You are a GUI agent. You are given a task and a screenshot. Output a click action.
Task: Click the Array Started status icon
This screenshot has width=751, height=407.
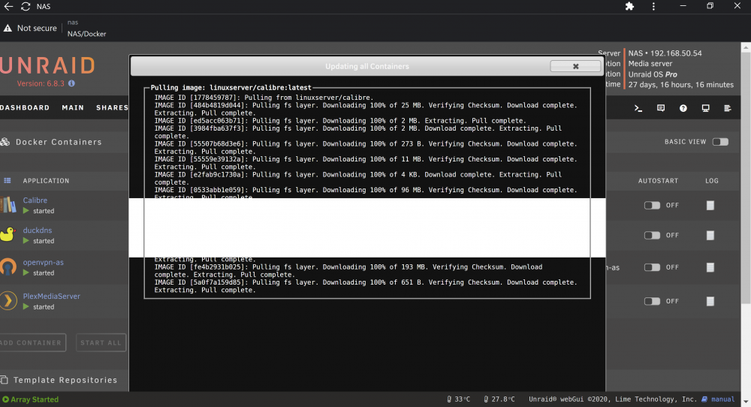coord(6,399)
